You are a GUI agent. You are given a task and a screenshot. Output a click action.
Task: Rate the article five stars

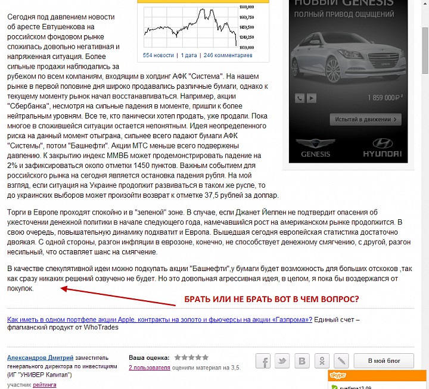coord(206,357)
